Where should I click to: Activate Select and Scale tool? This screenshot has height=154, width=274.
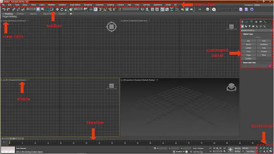[x=66, y=9]
